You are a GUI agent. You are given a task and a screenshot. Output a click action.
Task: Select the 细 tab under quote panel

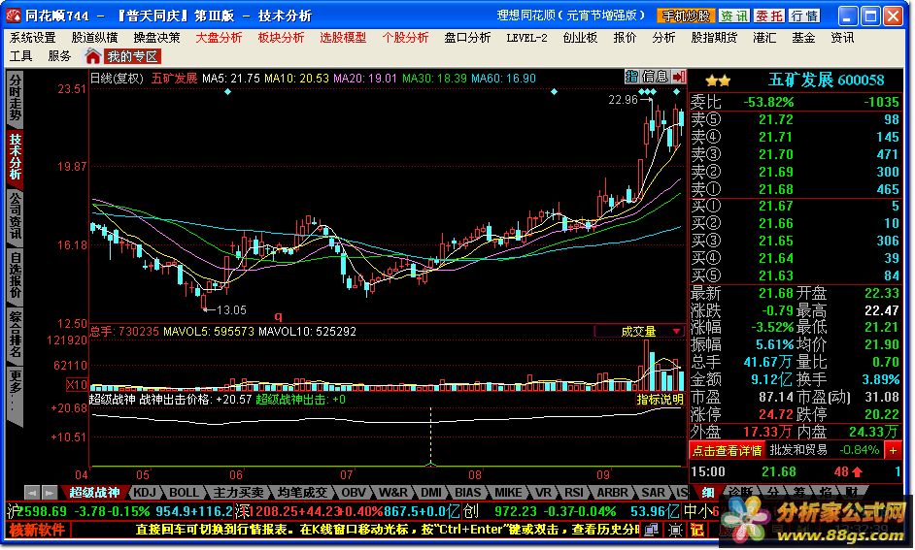pos(708,493)
